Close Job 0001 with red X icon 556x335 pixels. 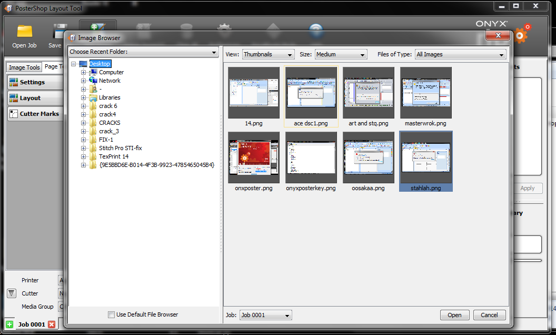[x=52, y=324]
